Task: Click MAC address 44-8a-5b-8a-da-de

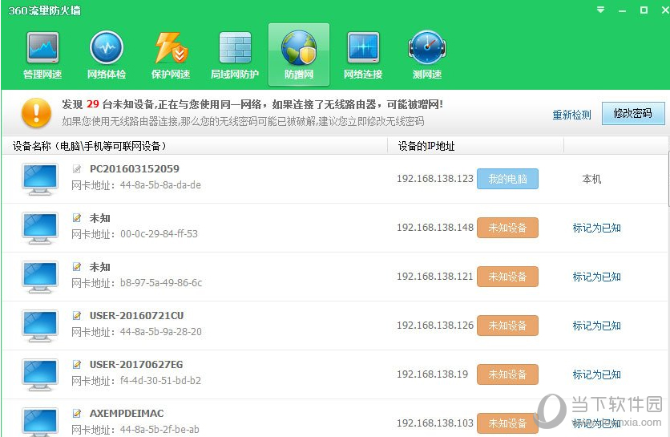Action: [x=160, y=185]
